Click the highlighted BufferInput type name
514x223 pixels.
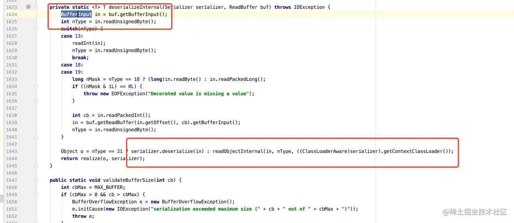(x=76, y=14)
